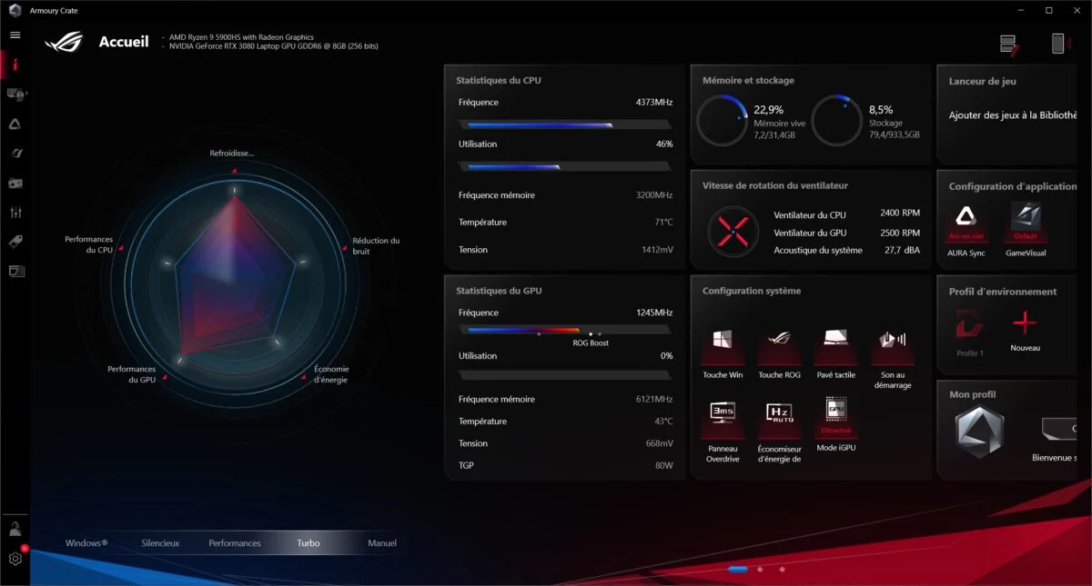Open the GameVisual icon in the sidebar
Screen dimensions: 1092x586
15,154
